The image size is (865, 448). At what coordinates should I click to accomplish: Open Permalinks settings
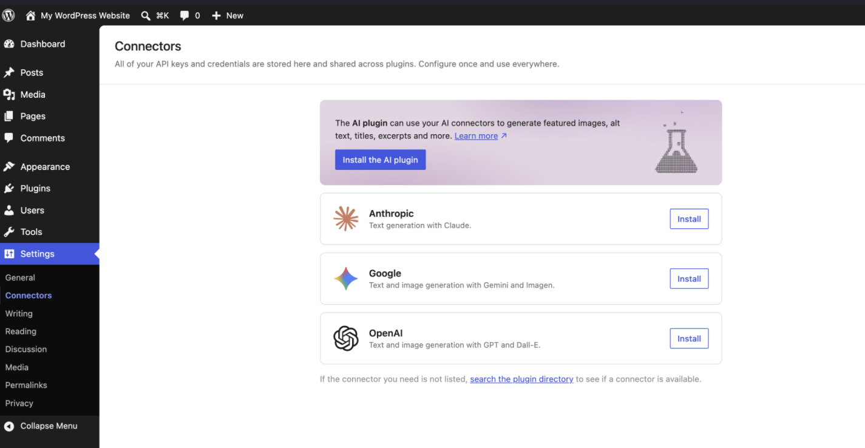click(26, 385)
